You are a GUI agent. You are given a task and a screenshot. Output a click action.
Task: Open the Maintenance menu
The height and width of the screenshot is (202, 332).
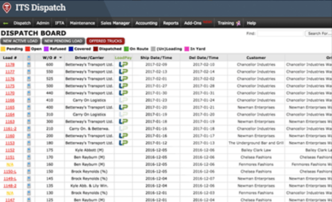point(82,23)
